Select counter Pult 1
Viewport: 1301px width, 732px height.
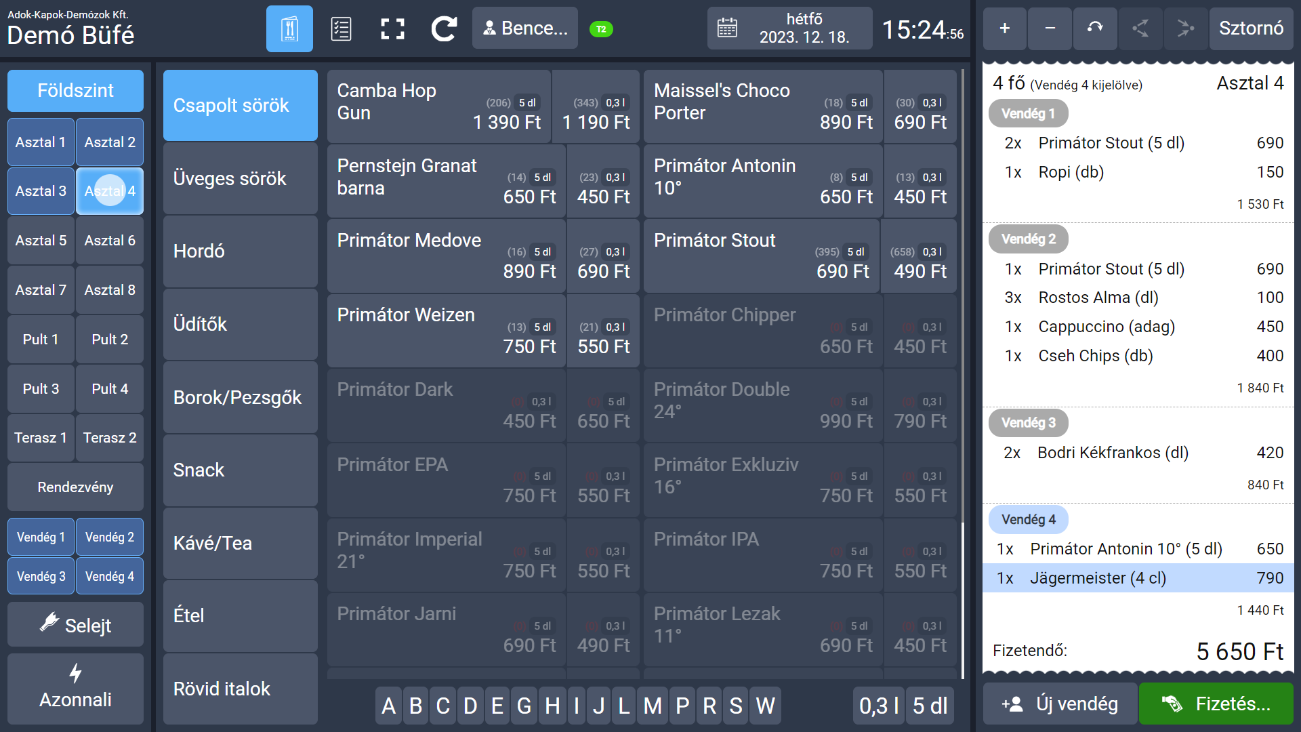[x=41, y=340]
